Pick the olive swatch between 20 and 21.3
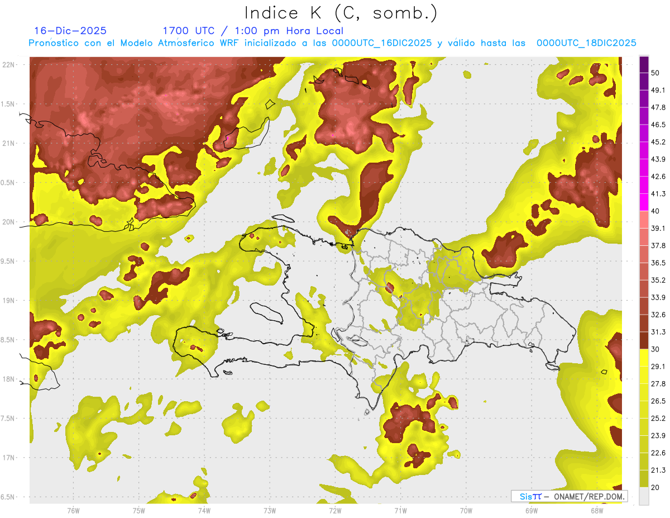The height and width of the screenshot is (518, 670). tap(644, 479)
